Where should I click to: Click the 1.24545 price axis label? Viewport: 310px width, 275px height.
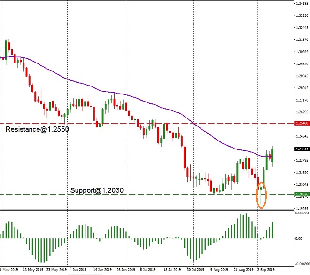tap(302, 136)
